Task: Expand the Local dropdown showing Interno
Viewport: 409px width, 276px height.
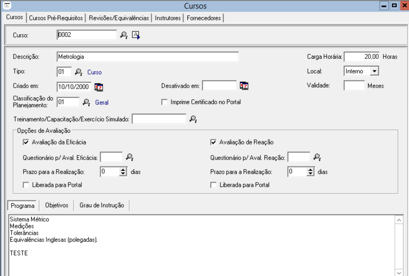Action: tap(374, 71)
